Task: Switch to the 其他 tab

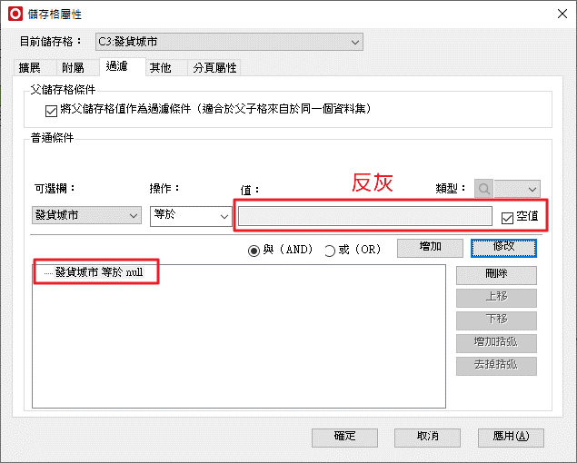Action: click(161, 67)
